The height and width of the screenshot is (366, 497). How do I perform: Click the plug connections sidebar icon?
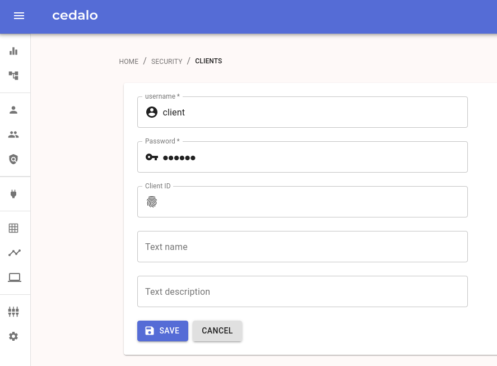coord(13,194)
